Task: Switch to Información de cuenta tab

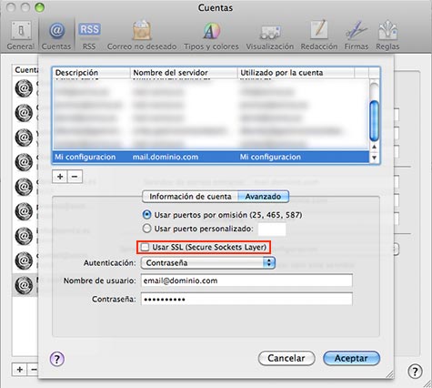Action: (x=190, y=197)
